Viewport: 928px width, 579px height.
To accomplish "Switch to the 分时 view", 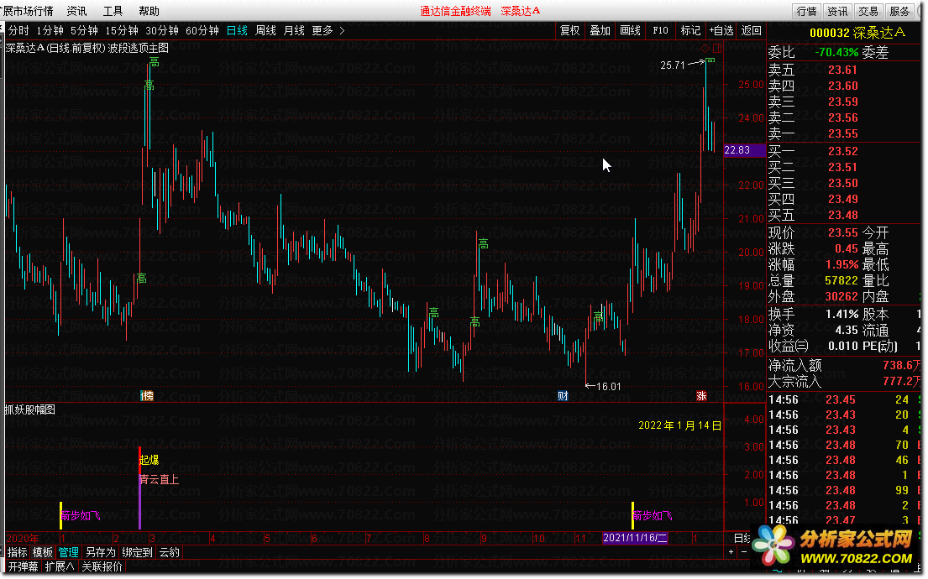I will (18, 30).
